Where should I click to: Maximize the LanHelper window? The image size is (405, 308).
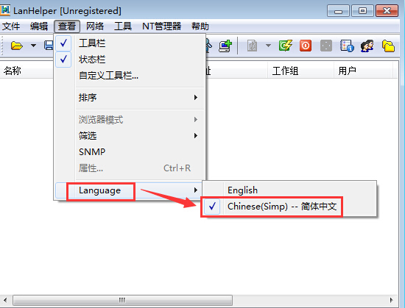coord(362,11)
